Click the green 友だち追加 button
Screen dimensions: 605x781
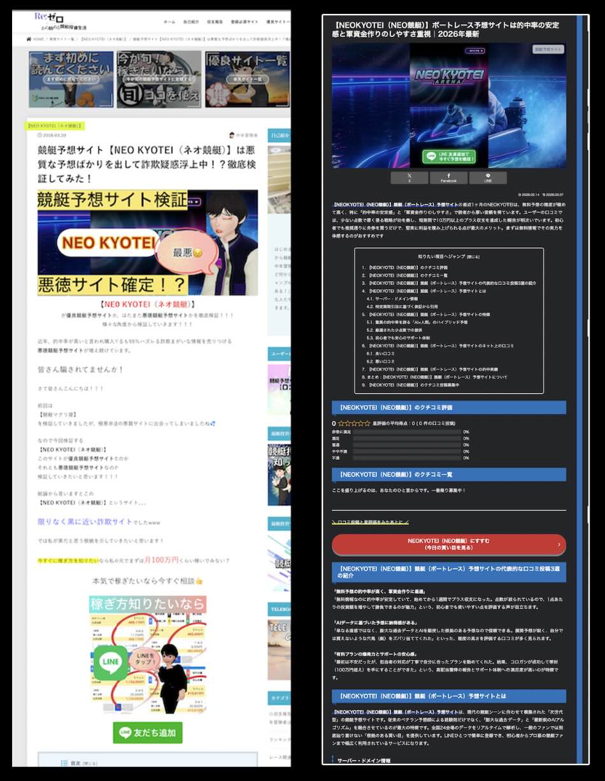148,732
